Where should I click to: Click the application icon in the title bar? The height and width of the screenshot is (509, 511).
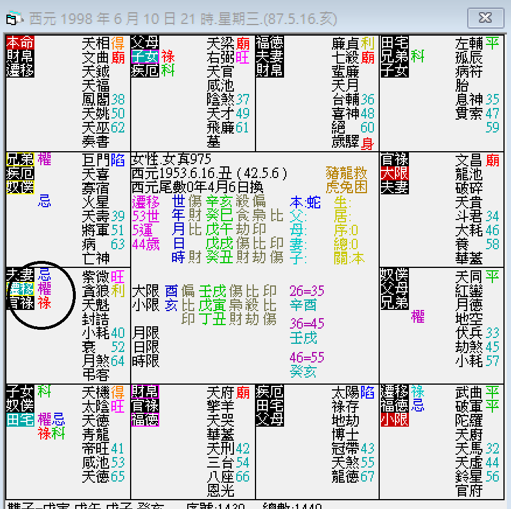click(14, 17)
